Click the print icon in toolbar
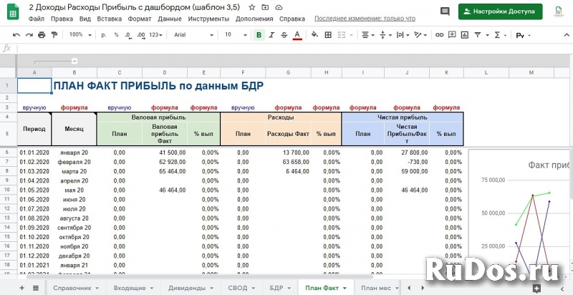 coord(42,34)
